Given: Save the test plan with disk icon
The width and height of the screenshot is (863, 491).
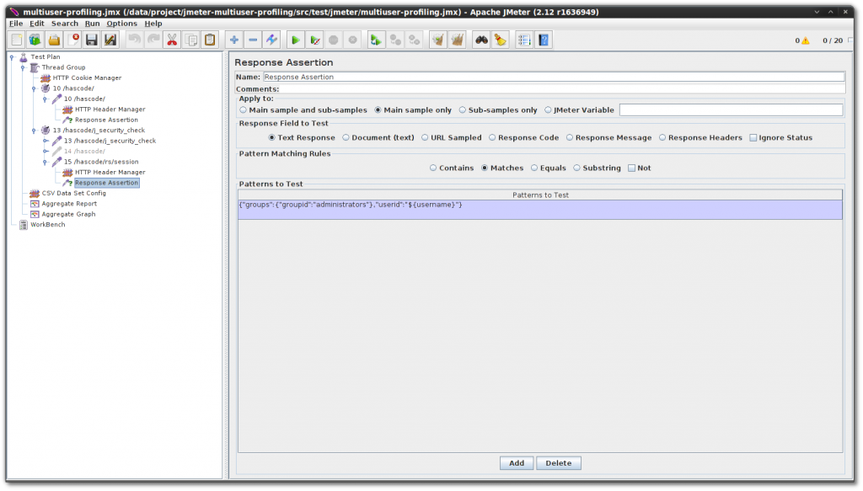Looking at the screenshot, I should click(x=91, y=39).
